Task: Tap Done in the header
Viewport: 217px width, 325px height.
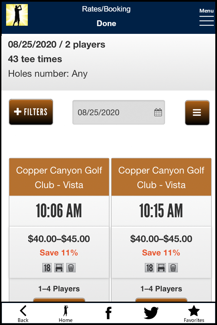Action: tap(106, 23)
